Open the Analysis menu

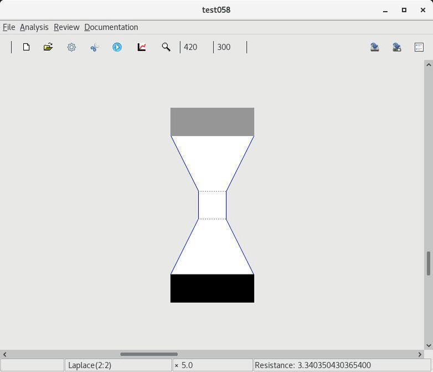34,27
